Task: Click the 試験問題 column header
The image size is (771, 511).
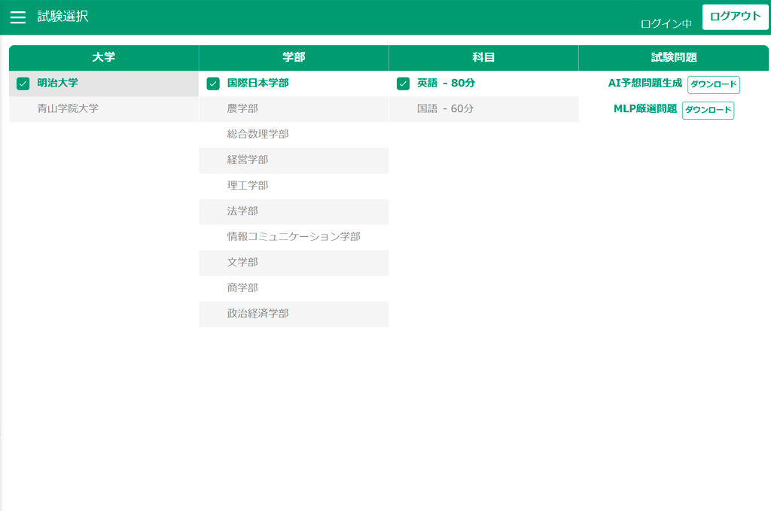Action: coord(673,57)
